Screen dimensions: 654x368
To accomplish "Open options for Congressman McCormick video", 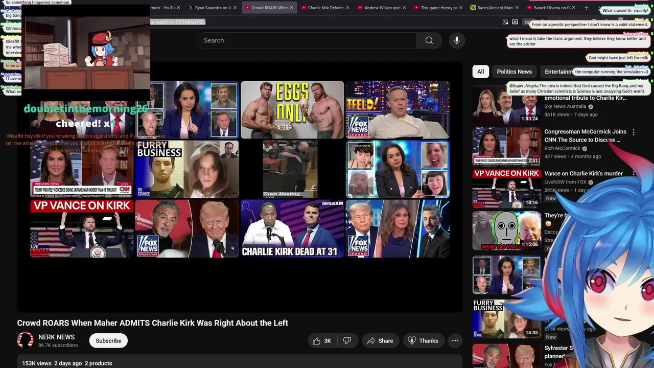I will pos(634,132).
